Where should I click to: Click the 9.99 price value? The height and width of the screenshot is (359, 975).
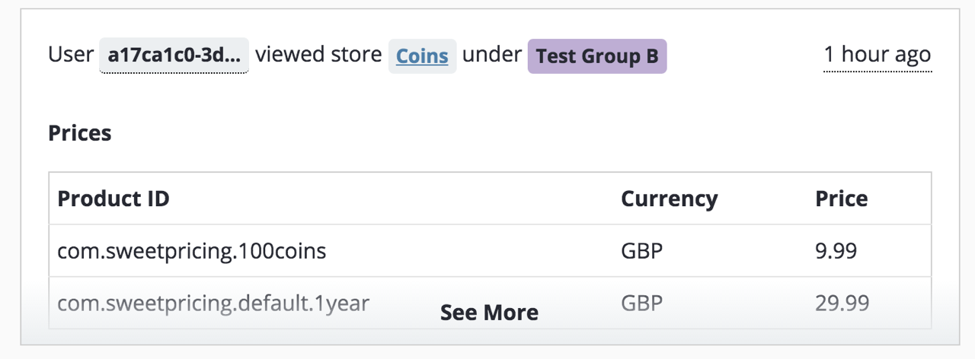tap(836, 251)
